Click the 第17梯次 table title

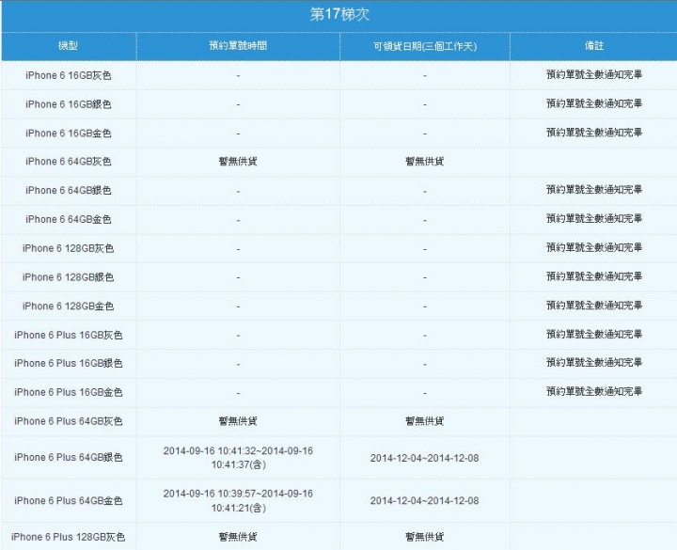pyautogui.click(x=339, y=14)
